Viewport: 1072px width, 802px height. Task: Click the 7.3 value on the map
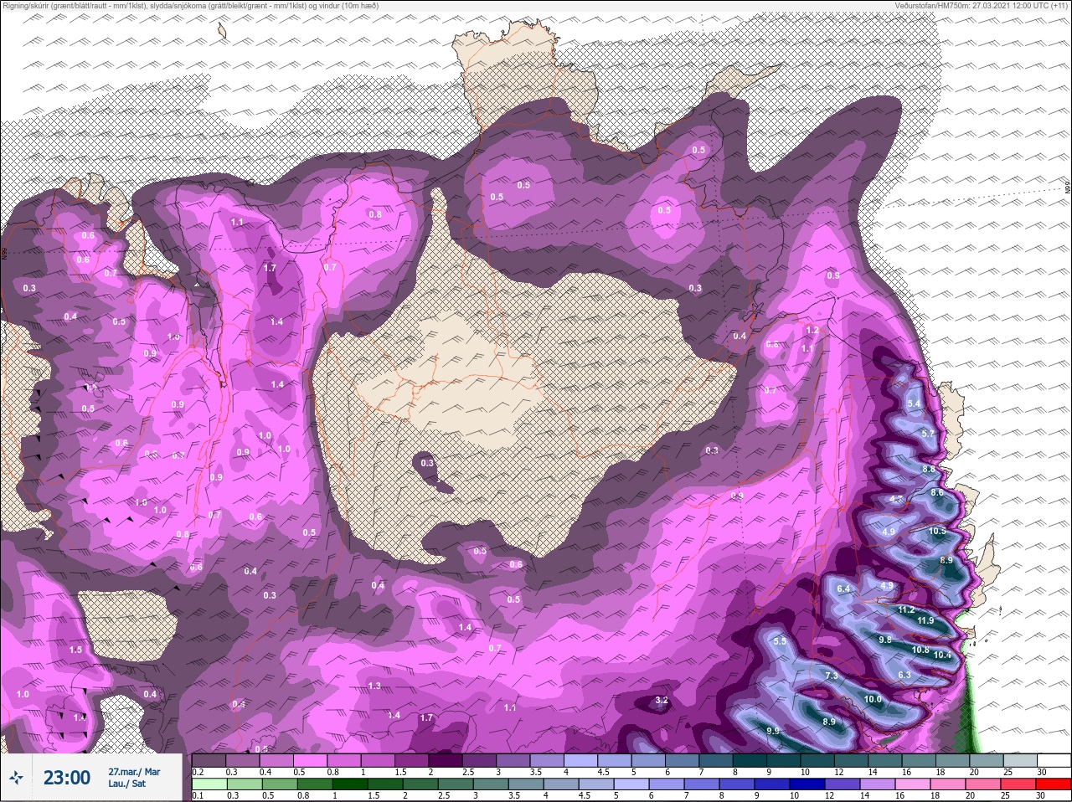coord(832,676)
